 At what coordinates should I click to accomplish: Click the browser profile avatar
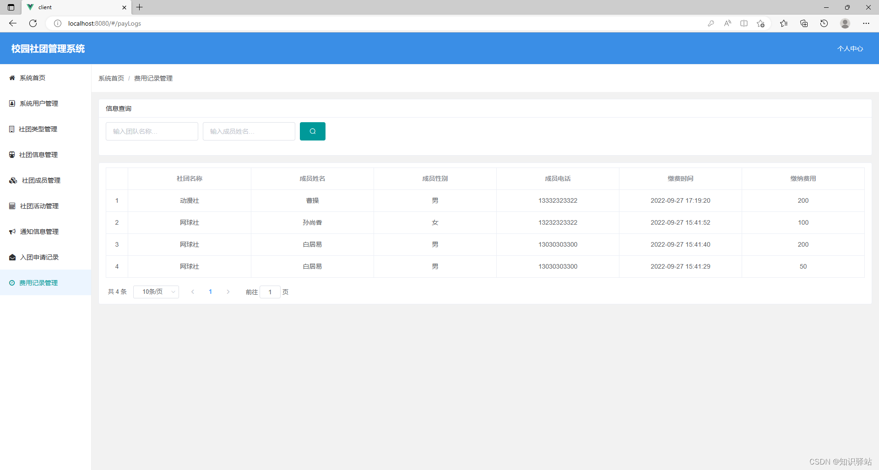(845, 23)
